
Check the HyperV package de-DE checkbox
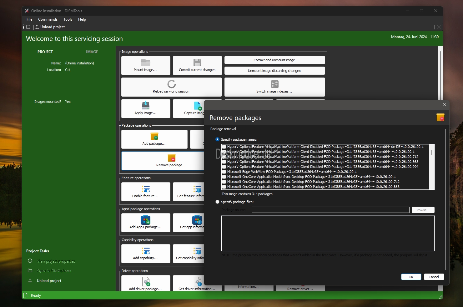[224, 147]
